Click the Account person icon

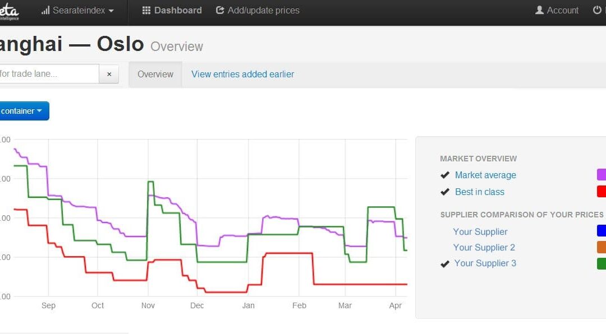point(540,11)
